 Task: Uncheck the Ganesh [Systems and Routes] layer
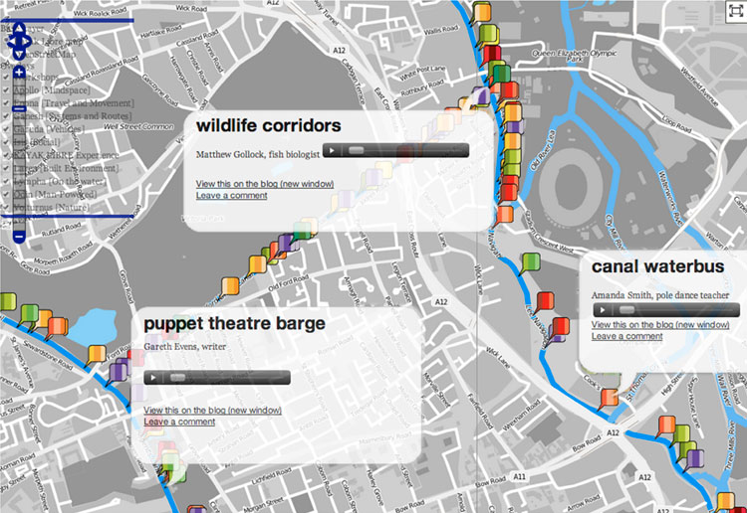6,116
